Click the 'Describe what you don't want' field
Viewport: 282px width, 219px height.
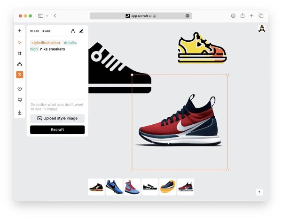pos(57,107)
